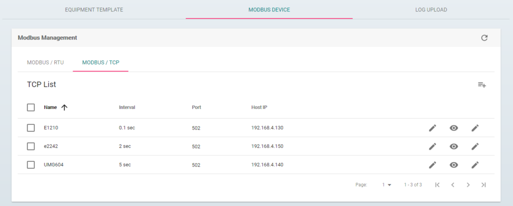Sort the list by Interval column
The width and height of the screenshot is (513, 206).
(127, 107)
